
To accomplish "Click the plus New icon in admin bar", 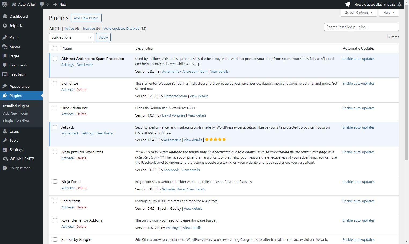I will point(55,4).
